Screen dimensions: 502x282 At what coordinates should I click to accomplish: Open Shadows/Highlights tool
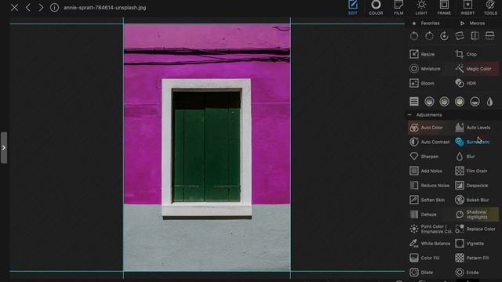pos(472,214)
